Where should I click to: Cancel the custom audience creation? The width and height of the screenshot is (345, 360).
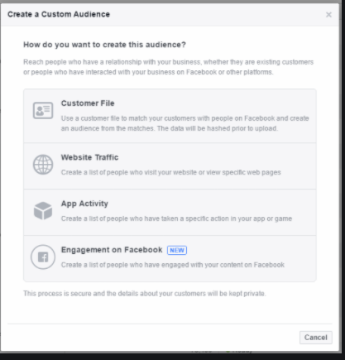click(x=316, y=338)
